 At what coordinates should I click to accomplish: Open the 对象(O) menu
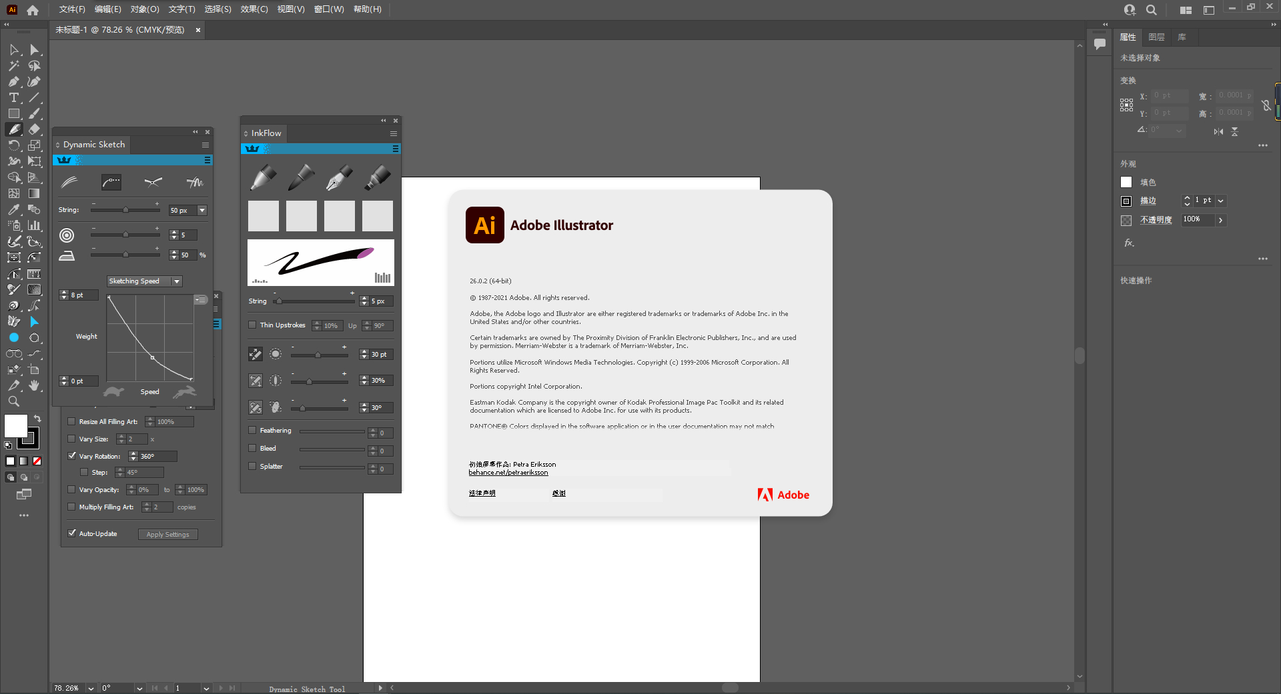(145, 9)
